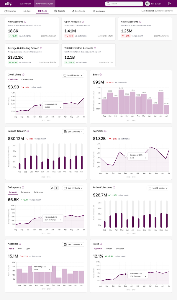Select New tab in Accounts chart
The image size is (177, 300).
click(x=20, y=249)
